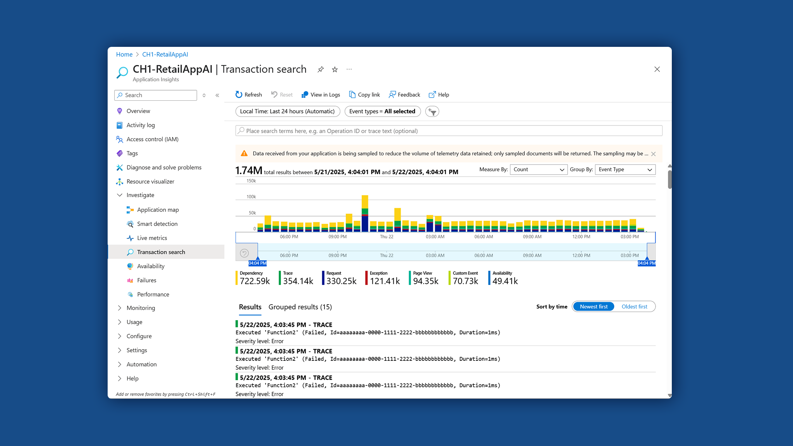The image size is (793, 446).
Task: Click the Event types All selected filter
Action: [x=382, y=111]
